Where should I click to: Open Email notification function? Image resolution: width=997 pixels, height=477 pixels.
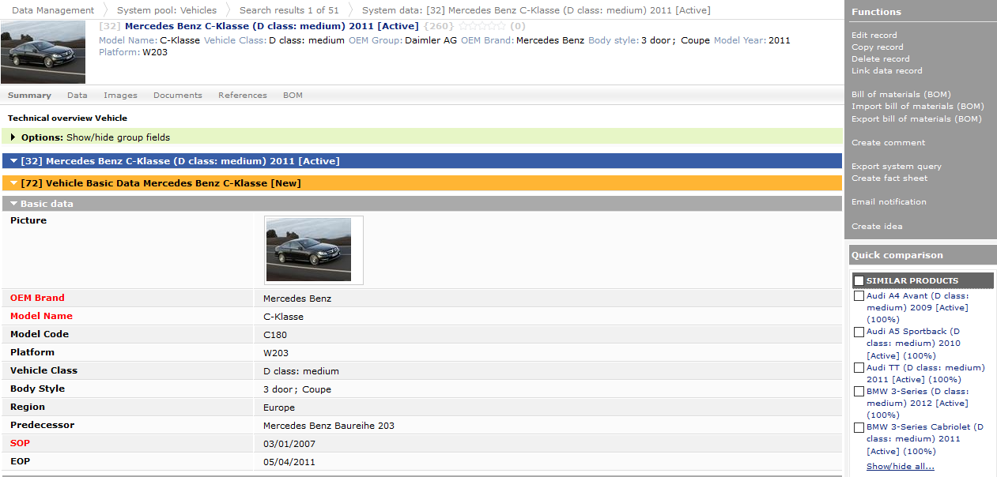889,202
